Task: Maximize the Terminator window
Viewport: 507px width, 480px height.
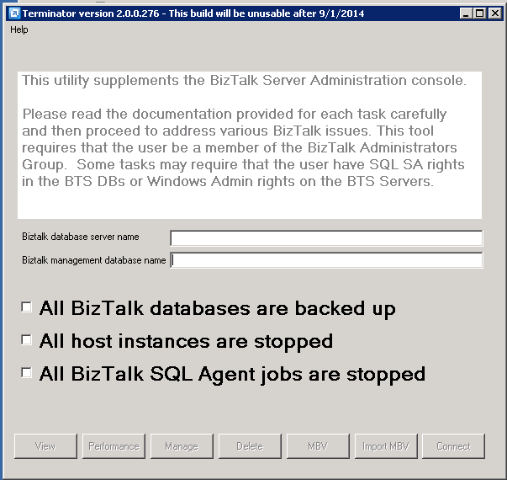Action: (x=480, y=13)
